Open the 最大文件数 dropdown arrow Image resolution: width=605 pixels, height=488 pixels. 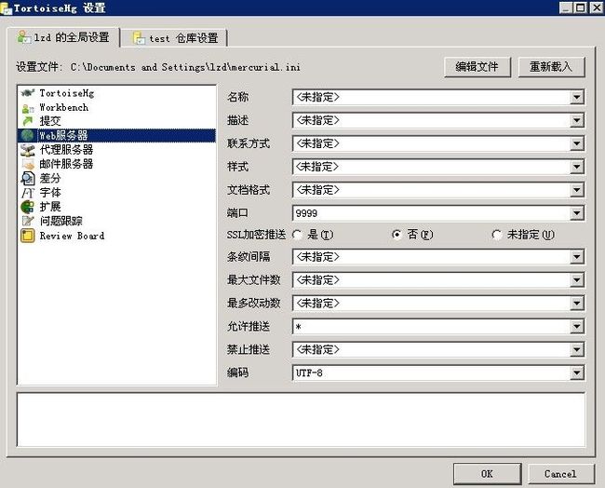[x=576, y=280]
